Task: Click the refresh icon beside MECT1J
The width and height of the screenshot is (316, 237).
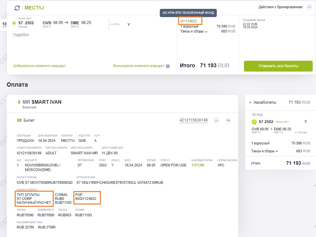Action: [x=17, y=8]
